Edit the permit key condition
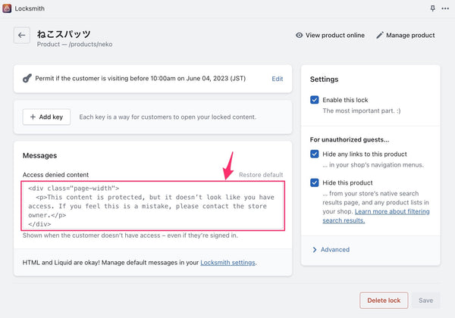The width and height of the screenshot is (455, 318). [277, 79]
